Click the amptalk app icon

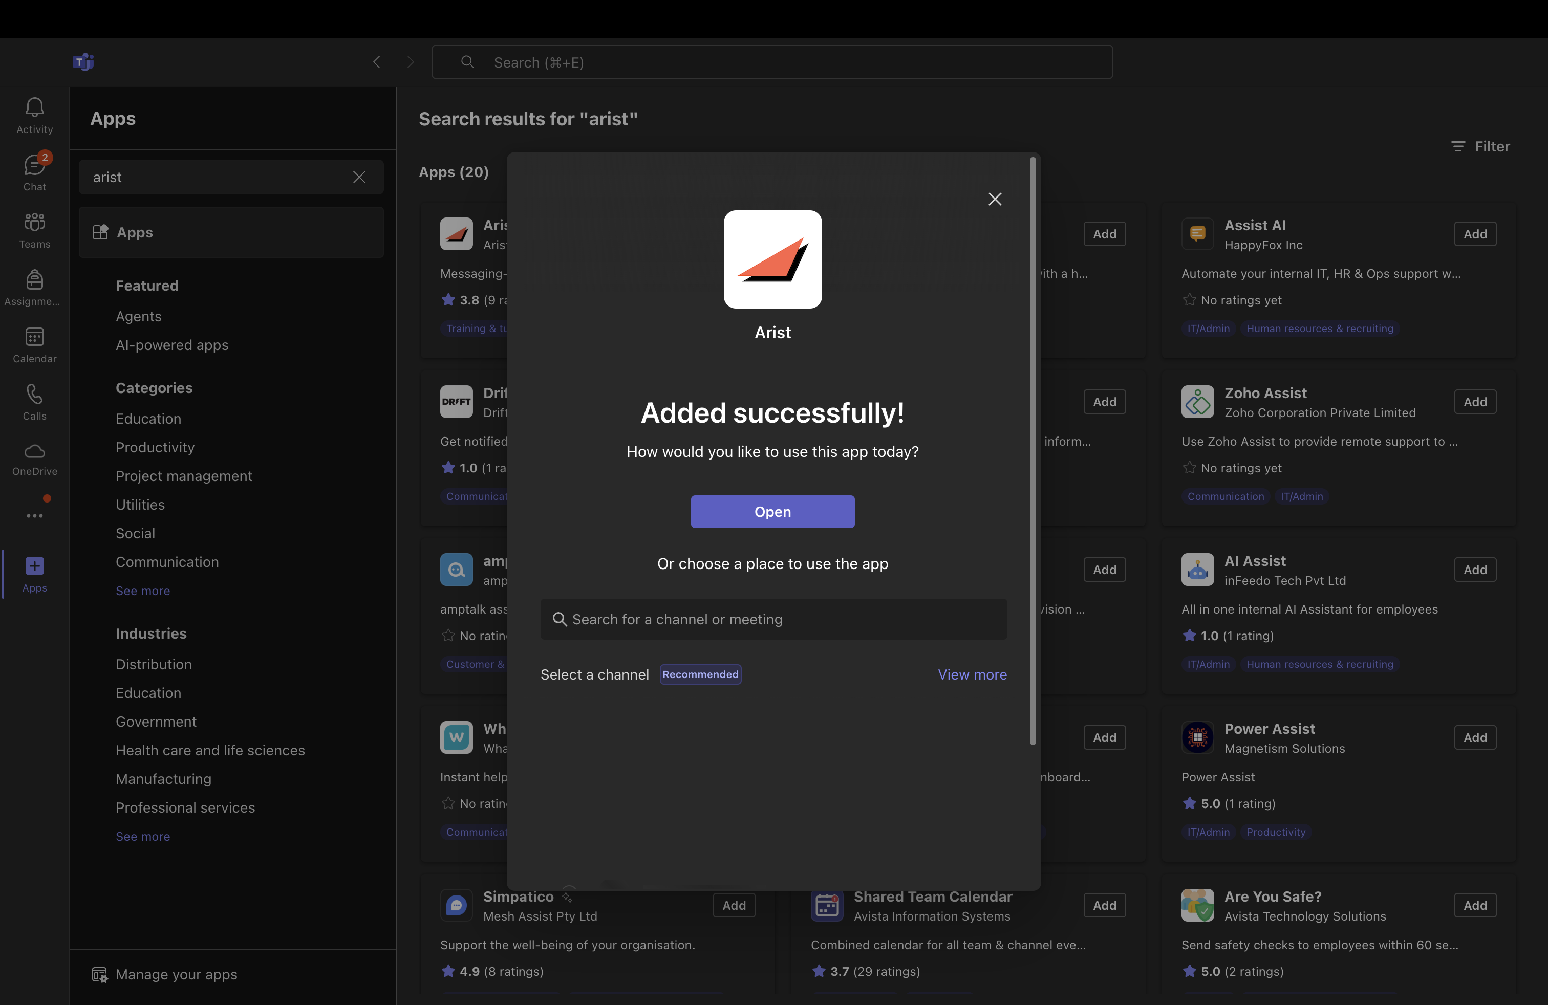(457, 570)
